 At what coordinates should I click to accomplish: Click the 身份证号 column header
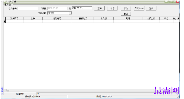tap(57, 18)
